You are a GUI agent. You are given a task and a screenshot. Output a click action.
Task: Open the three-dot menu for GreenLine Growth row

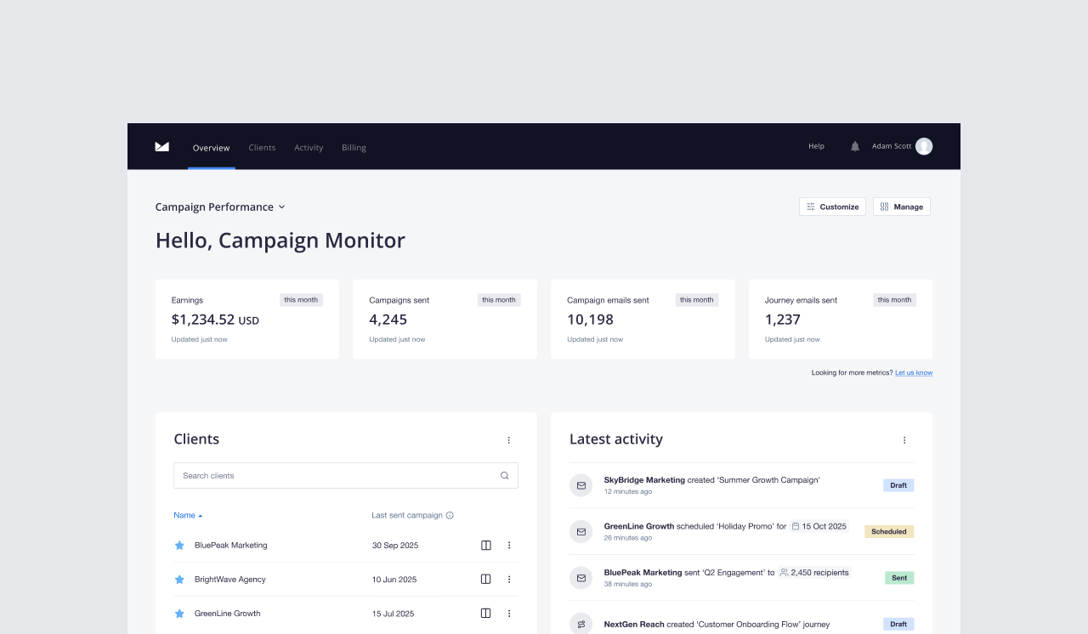point(509,614)
